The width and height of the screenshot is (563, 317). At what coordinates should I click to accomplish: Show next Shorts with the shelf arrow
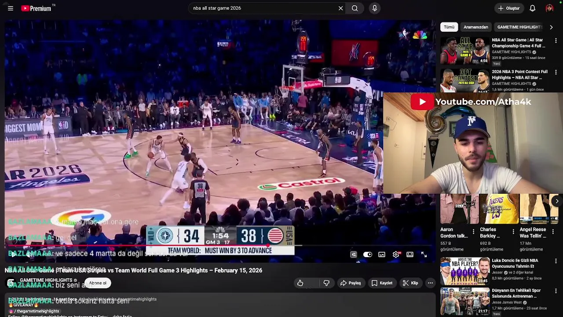(x=557, y=201)
